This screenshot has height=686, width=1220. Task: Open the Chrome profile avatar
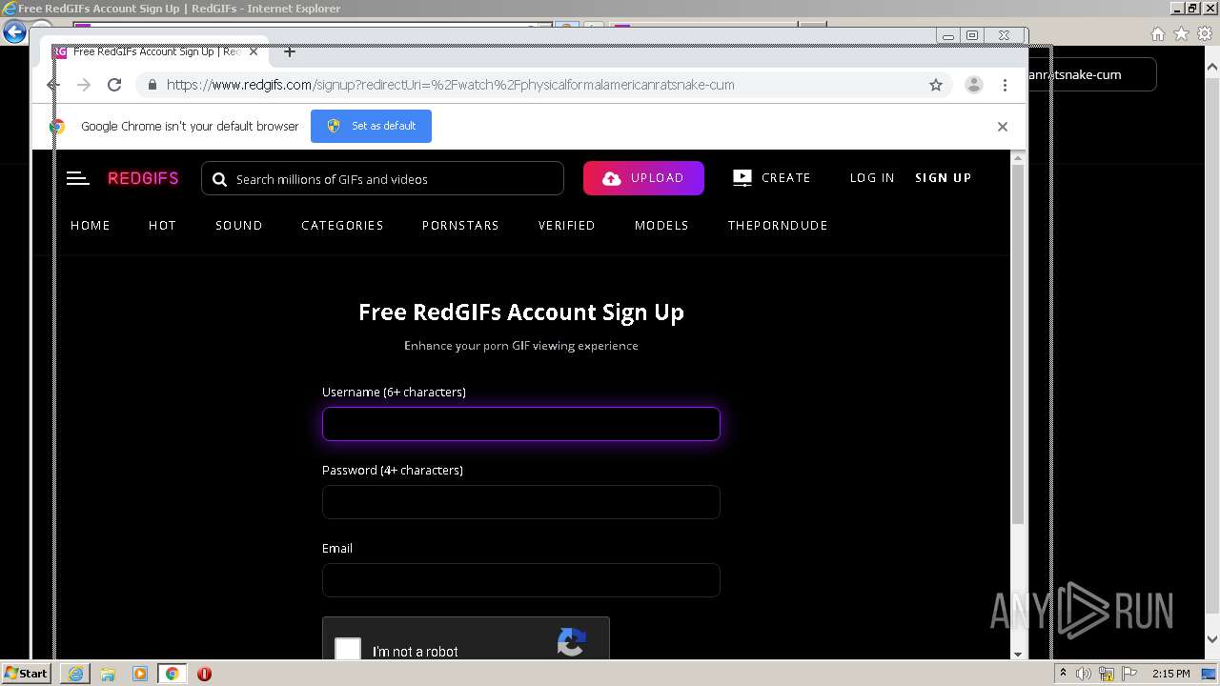pyautogui.click(x=974, y=85)
